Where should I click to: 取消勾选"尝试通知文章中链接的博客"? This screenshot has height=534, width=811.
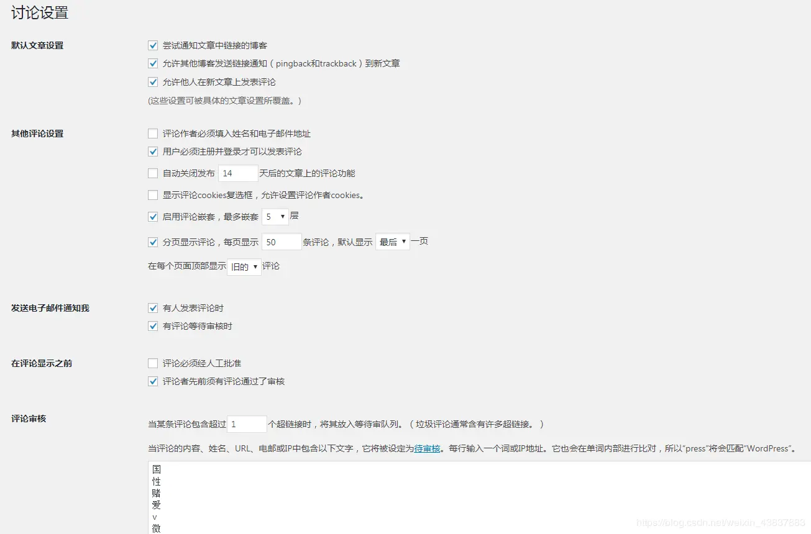pos(153,45)
